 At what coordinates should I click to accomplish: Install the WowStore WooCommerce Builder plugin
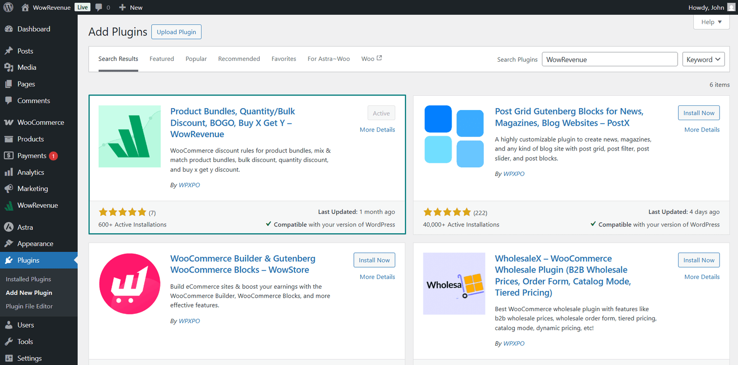374,260
